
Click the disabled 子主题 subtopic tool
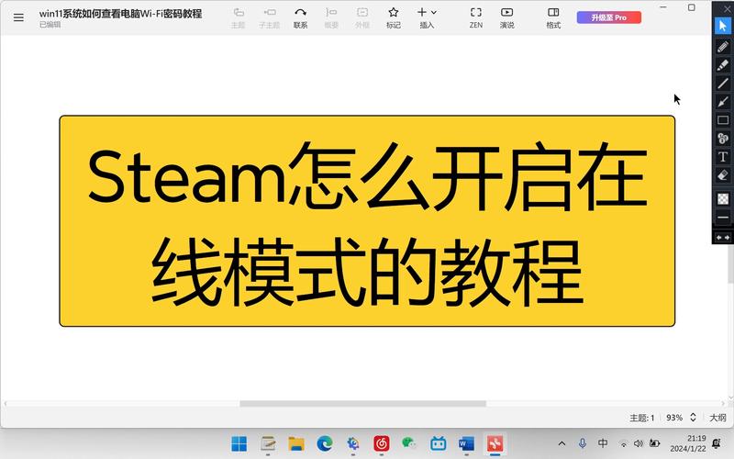point(270,17)
